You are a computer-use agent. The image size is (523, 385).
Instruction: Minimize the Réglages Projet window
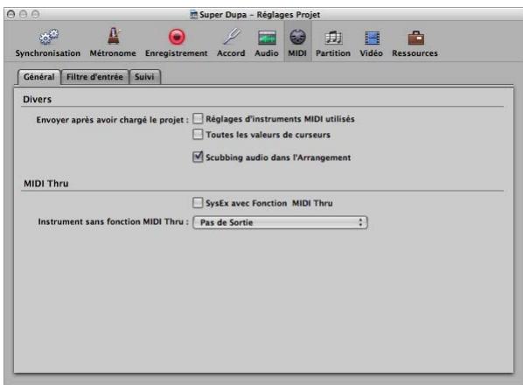(24, 14)
